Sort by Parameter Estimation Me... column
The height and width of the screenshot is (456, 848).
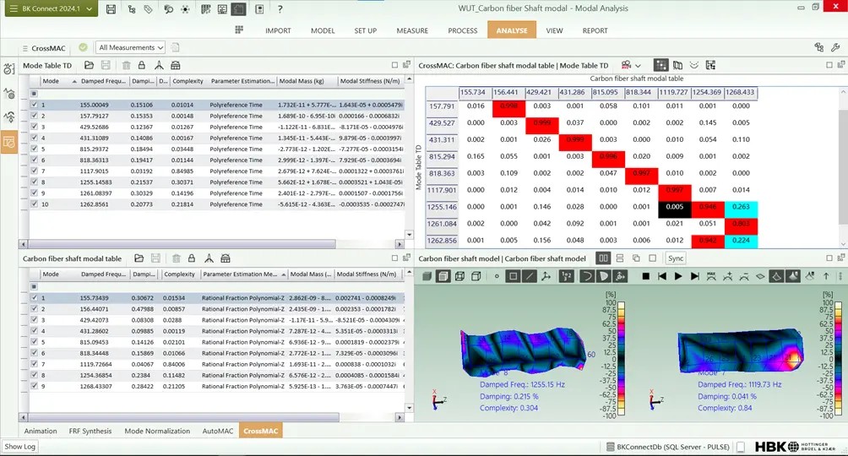pyautogui.click(x=244, y=274)
